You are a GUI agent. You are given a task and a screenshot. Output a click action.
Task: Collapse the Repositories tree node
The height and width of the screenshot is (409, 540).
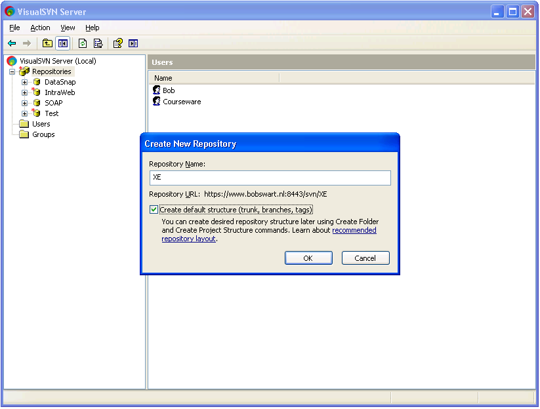[12, 71]
